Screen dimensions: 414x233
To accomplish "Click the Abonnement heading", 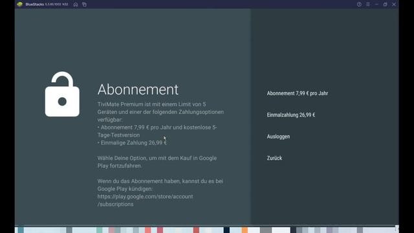I will click(138, 89).
